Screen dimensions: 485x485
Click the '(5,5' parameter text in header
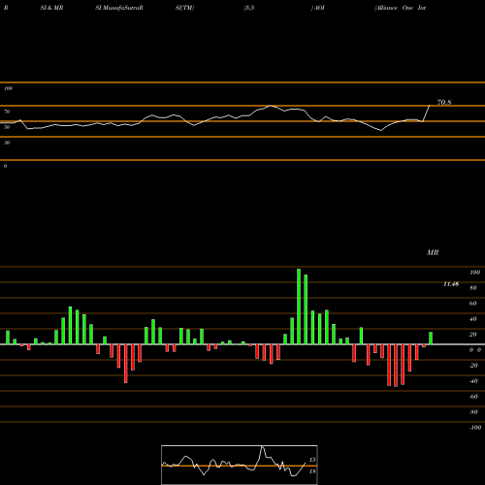click(x=249, y=8)
